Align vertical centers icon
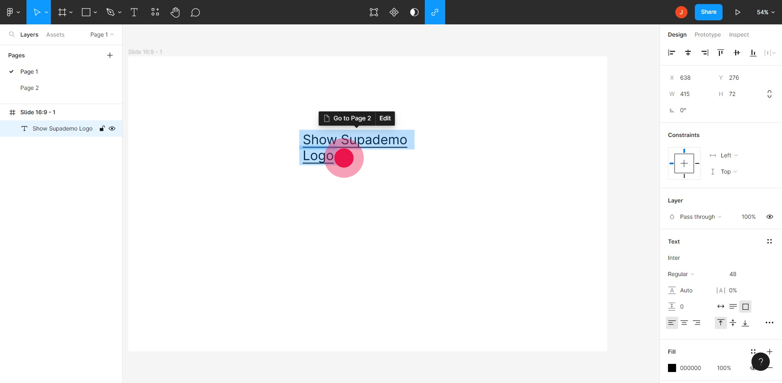Viewport: 782px width, 383px height. click(737, 52)
